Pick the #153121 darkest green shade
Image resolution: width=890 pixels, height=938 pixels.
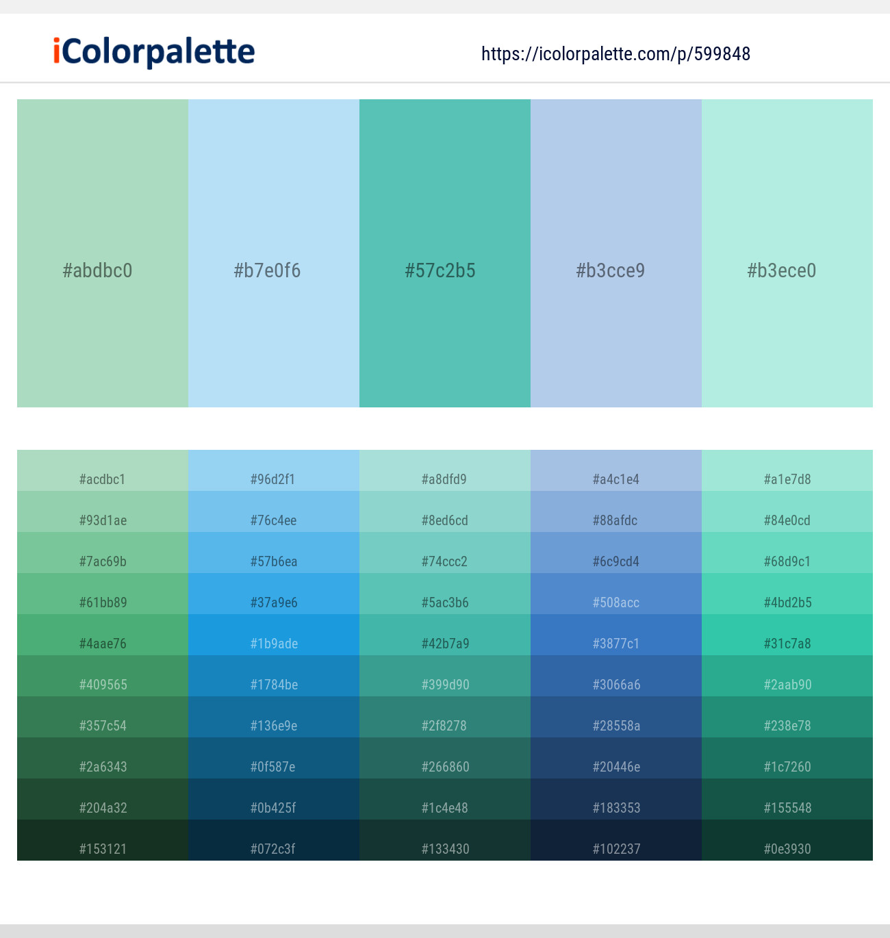tap(103, 841)
